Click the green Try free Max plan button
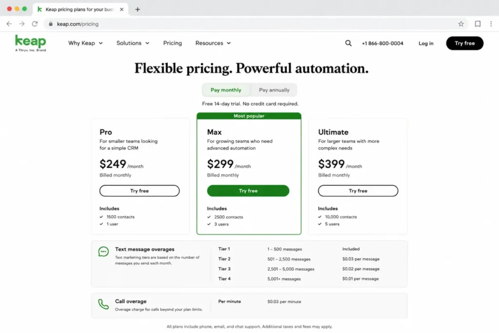Image resolution: width=499 pixels, height=333 pixels. [248, 191]
